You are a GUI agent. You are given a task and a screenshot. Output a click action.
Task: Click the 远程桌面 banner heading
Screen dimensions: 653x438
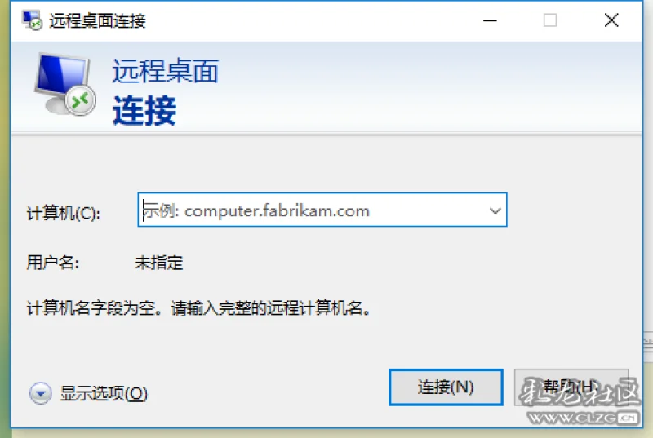pos(166,71)
